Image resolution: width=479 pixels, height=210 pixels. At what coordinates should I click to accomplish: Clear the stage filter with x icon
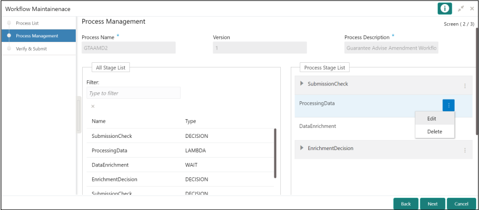(93, 106)
